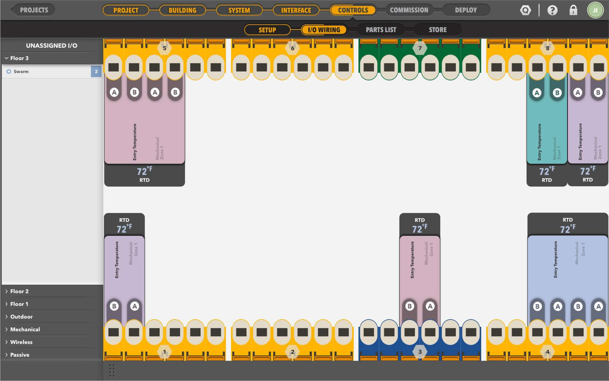Select the blue RTD block on module 4
Viewport: 609px width, 381px height.
(x=567, y=265)
